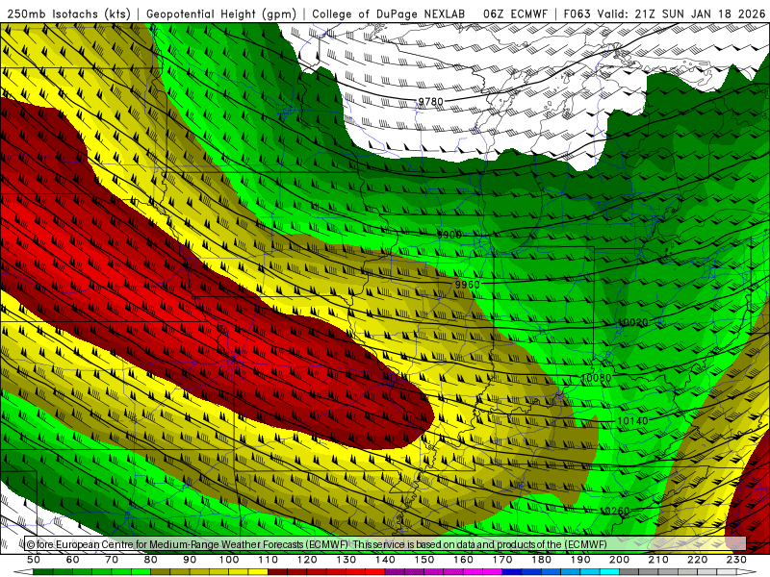
Task: Click the 50 value on color scale
Action: point(34,560)
